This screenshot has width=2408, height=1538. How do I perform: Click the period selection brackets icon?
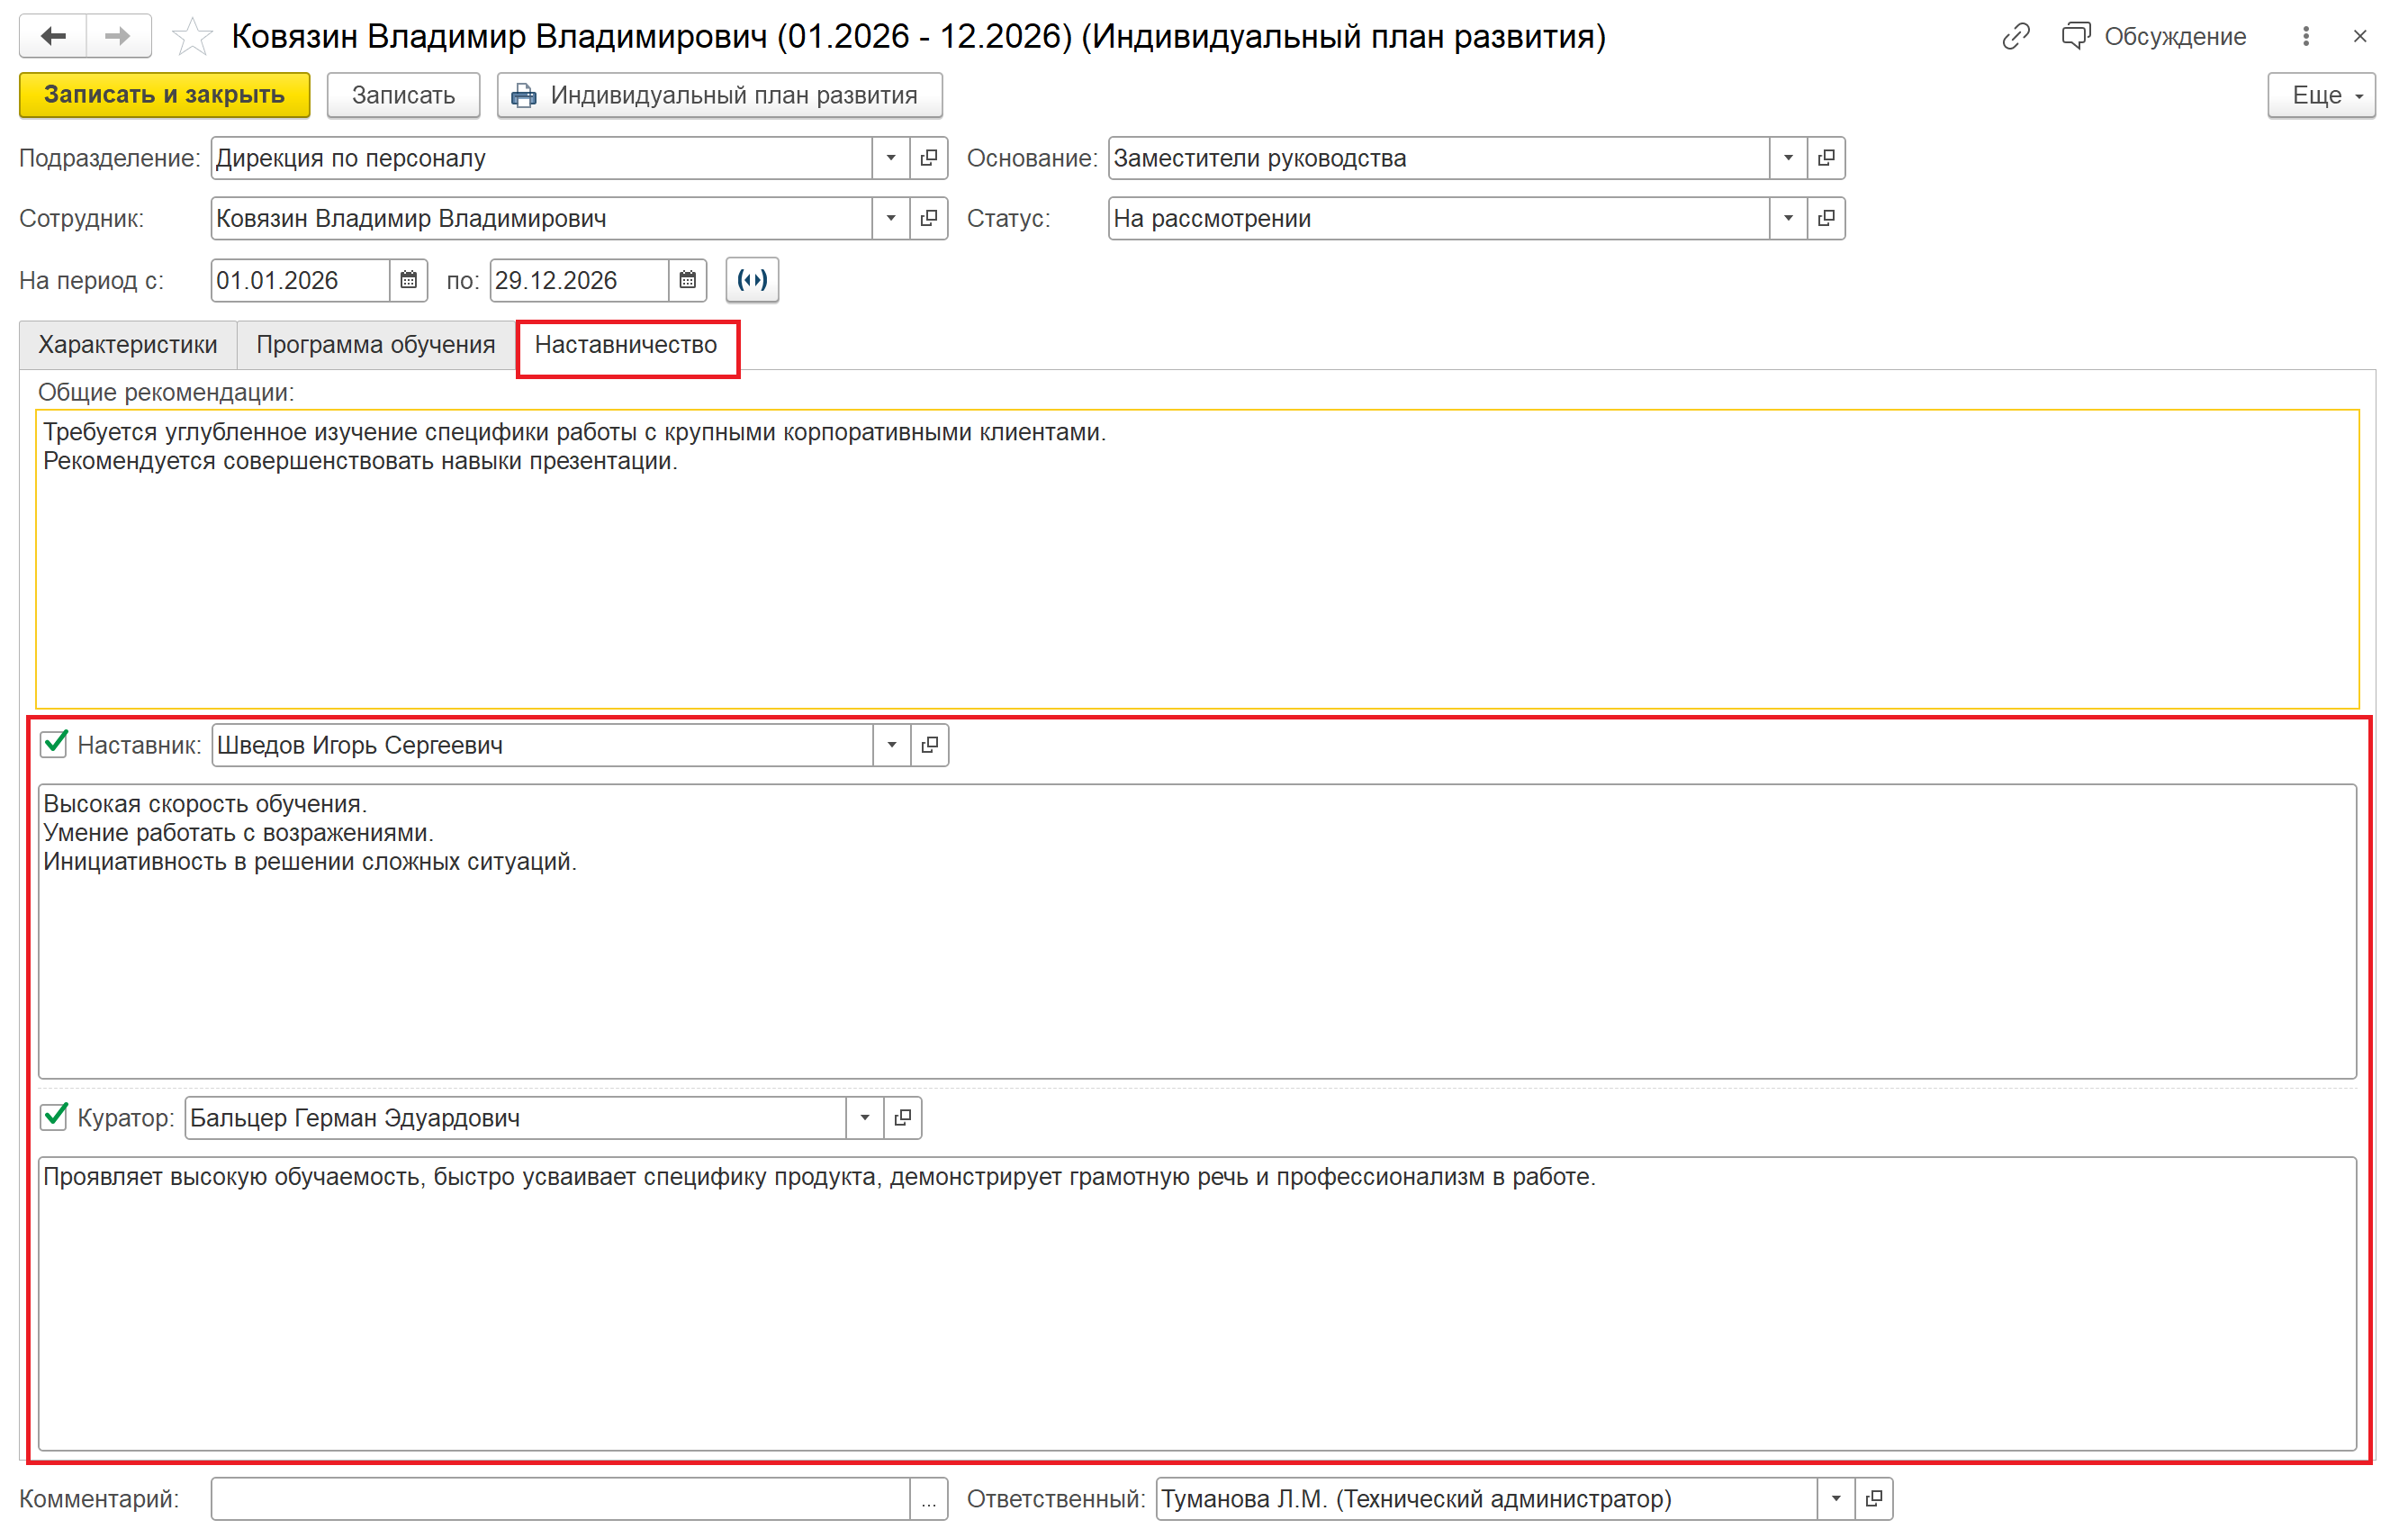(x=752, y=280)
